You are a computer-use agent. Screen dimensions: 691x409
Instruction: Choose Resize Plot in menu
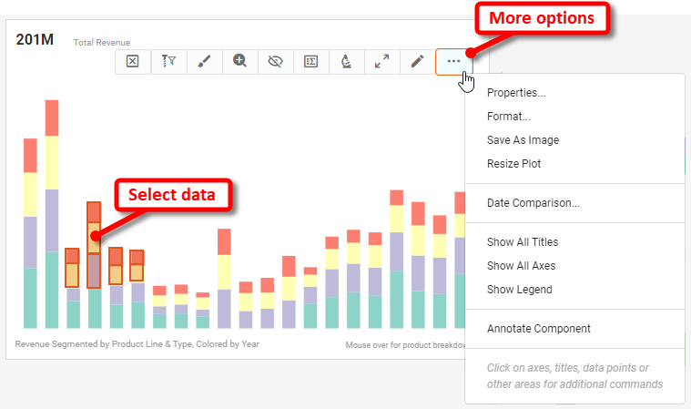(513, 164)
